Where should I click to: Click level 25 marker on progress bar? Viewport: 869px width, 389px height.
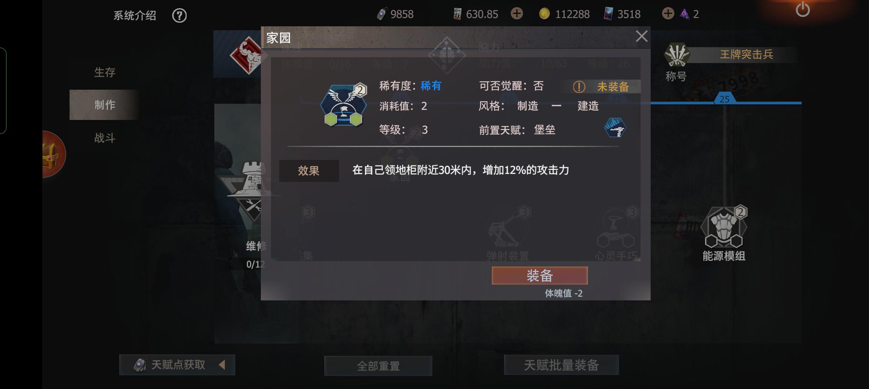pos(725,99)
